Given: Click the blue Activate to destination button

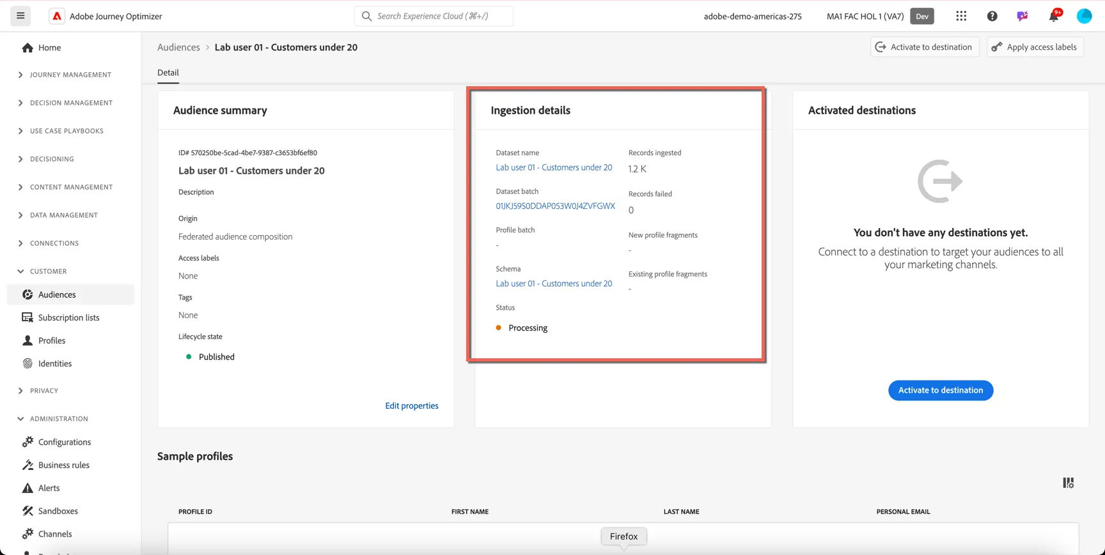Looking at the screenshot, I should (x=941, y=390).
